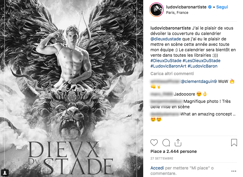
Task: Open the three-dot more options menu
Action: tap(234, 171)
